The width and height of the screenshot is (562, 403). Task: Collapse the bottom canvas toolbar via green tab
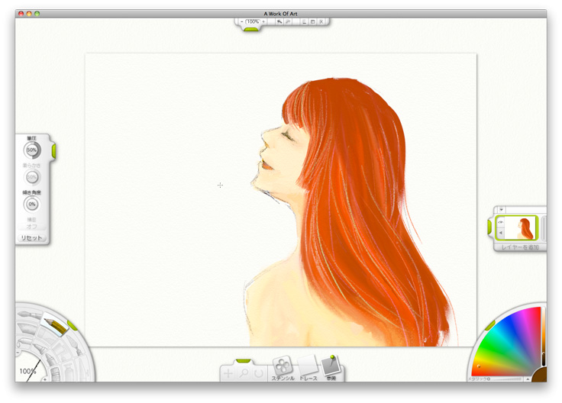pos(244,360)
